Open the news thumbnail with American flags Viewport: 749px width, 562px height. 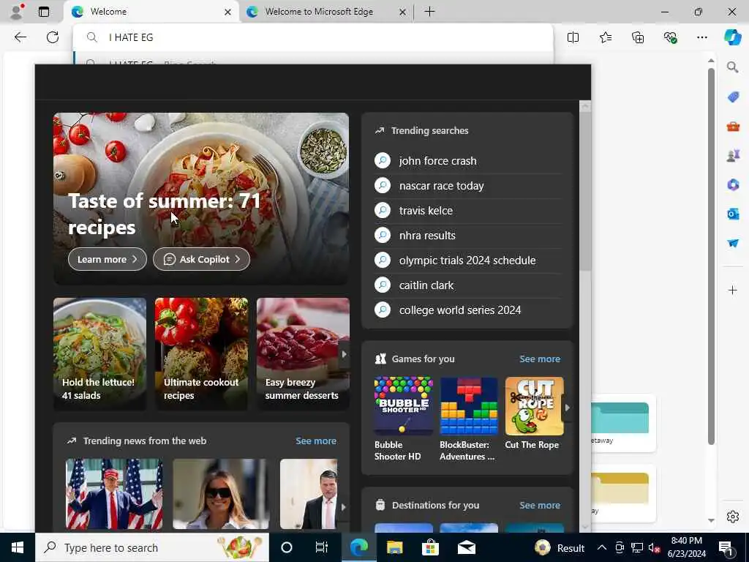point(114,494)
